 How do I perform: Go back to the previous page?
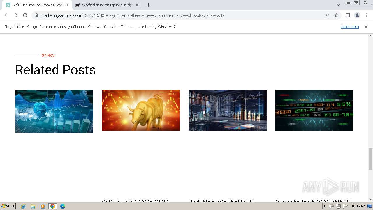click(x=6, y=15)
